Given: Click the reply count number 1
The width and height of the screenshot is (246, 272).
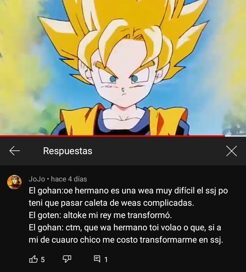Looking at the screenshot, I should pos(106,260).
